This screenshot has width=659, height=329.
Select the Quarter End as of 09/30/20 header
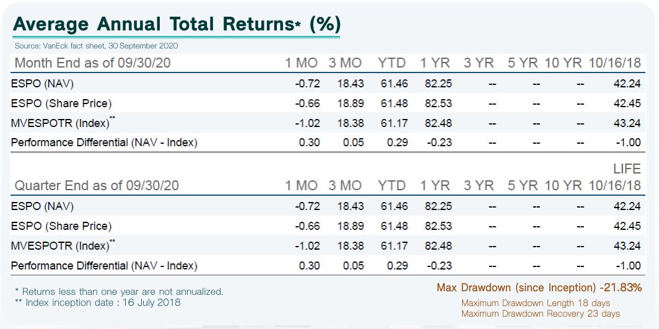coord(97,185)
